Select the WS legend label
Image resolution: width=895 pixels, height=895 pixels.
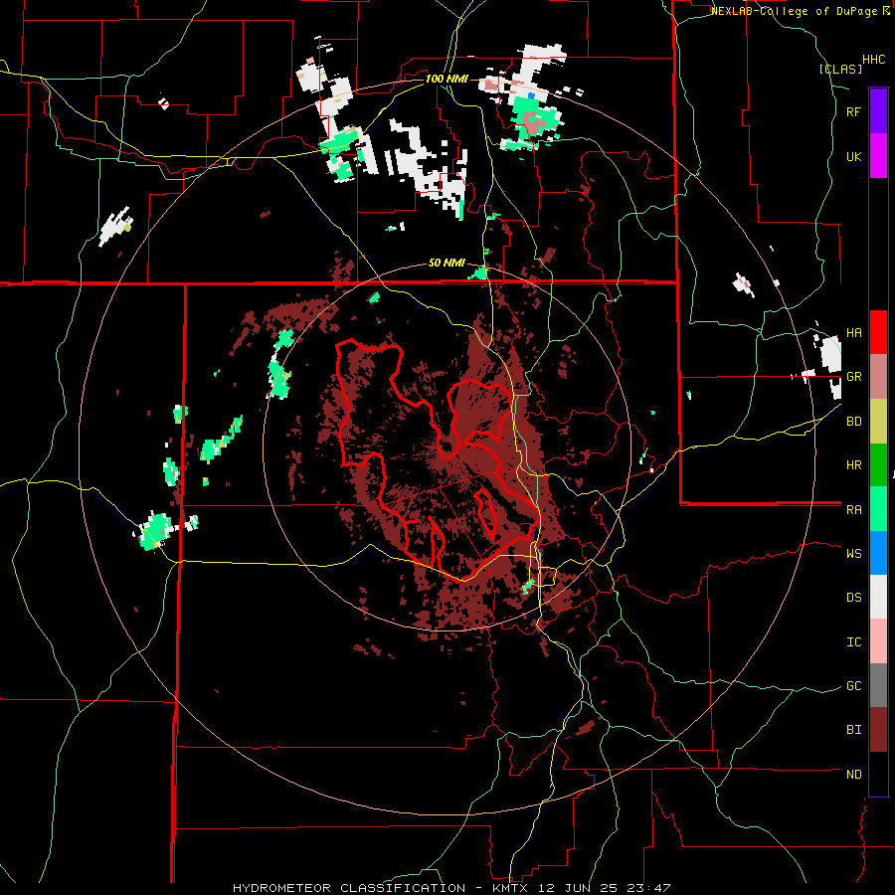853,554
